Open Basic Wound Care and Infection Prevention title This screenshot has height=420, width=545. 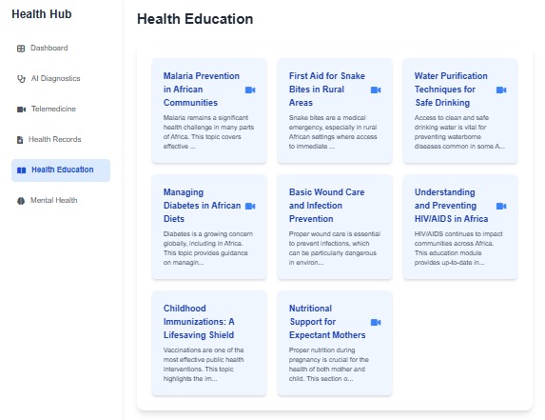pos(327,206)
